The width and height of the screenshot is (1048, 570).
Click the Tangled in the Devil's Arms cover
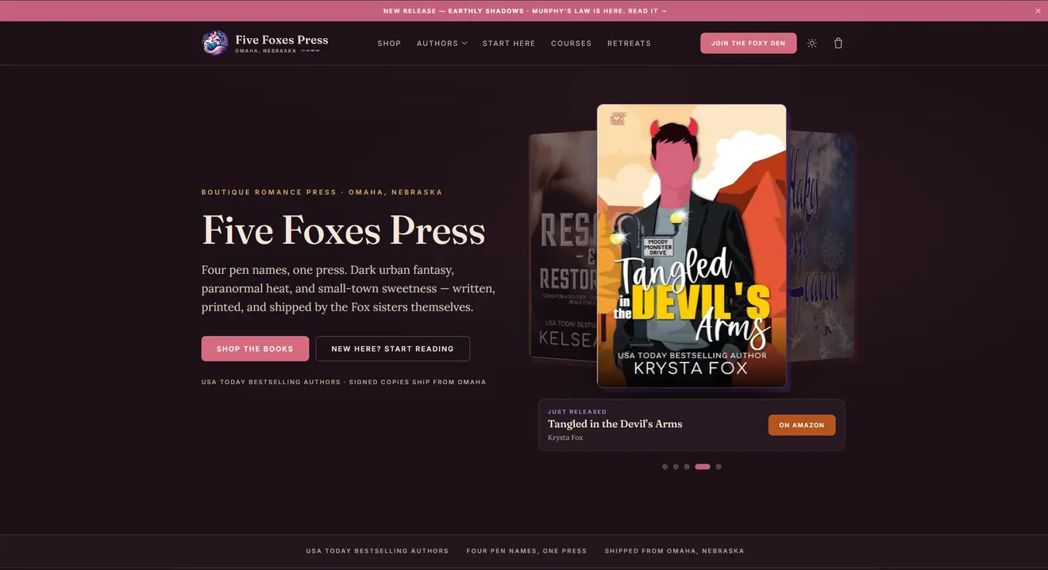coord(692,246)
